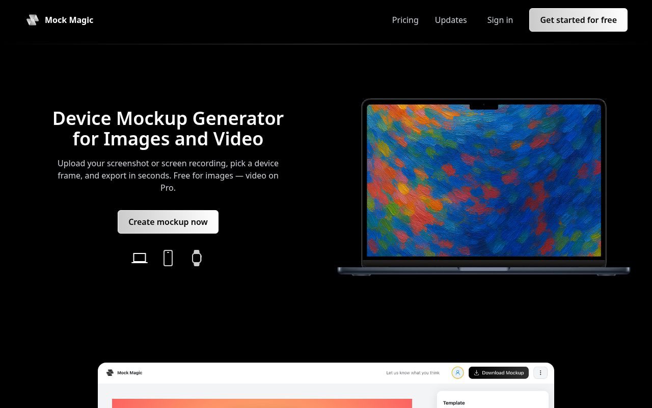652x408 pixels.
Task: Click the Mock Magic logo icon in header
Action: coord(33,20)
